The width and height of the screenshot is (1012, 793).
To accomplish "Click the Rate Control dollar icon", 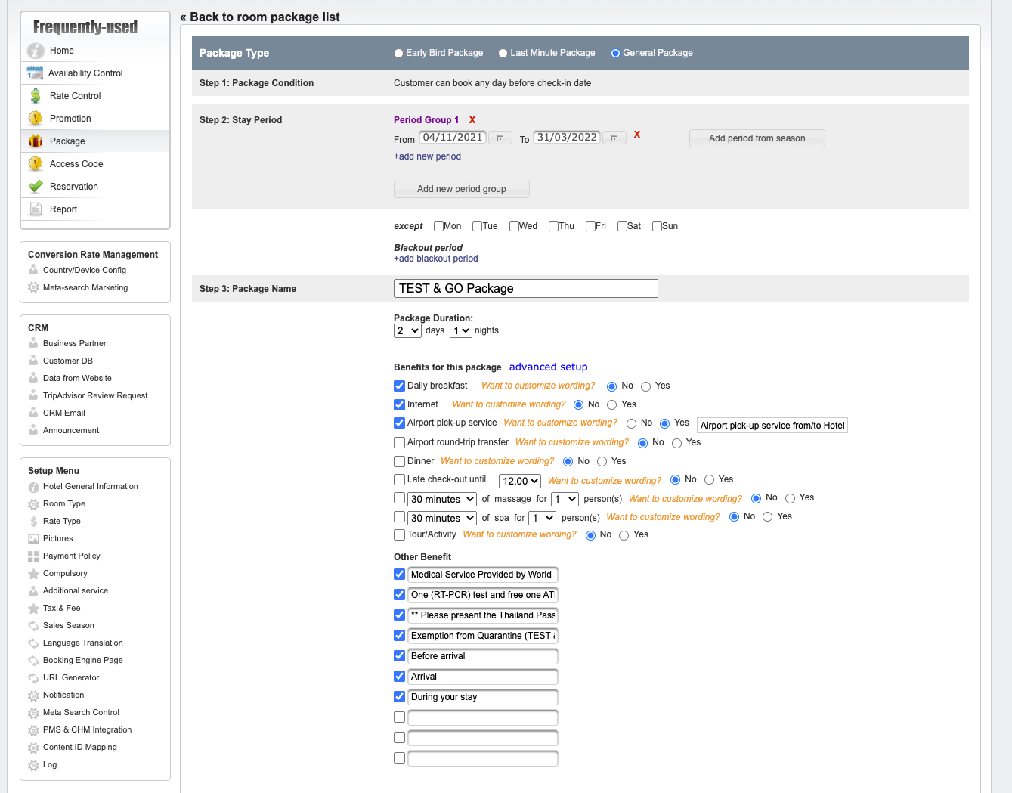I will coord(36,96).
